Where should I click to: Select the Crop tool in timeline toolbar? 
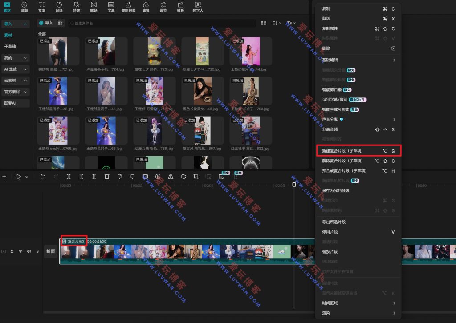(195, 176)
